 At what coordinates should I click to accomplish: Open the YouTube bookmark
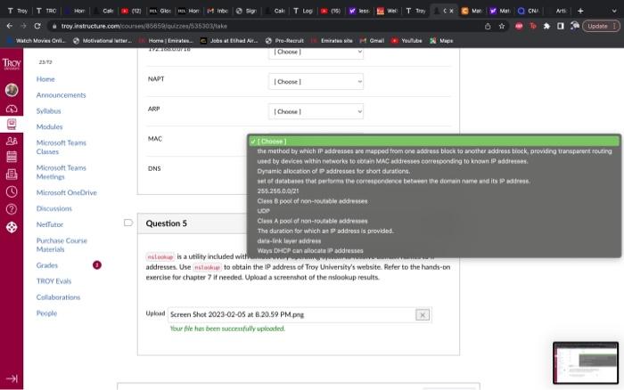click(x=406, y=41)
